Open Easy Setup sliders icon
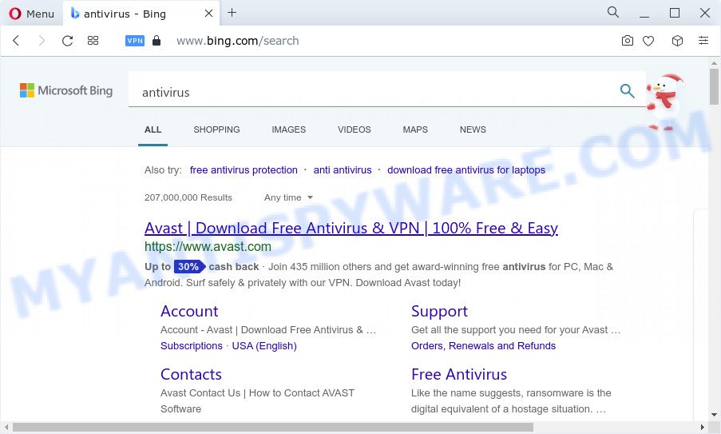 click(x=703, y=41)
